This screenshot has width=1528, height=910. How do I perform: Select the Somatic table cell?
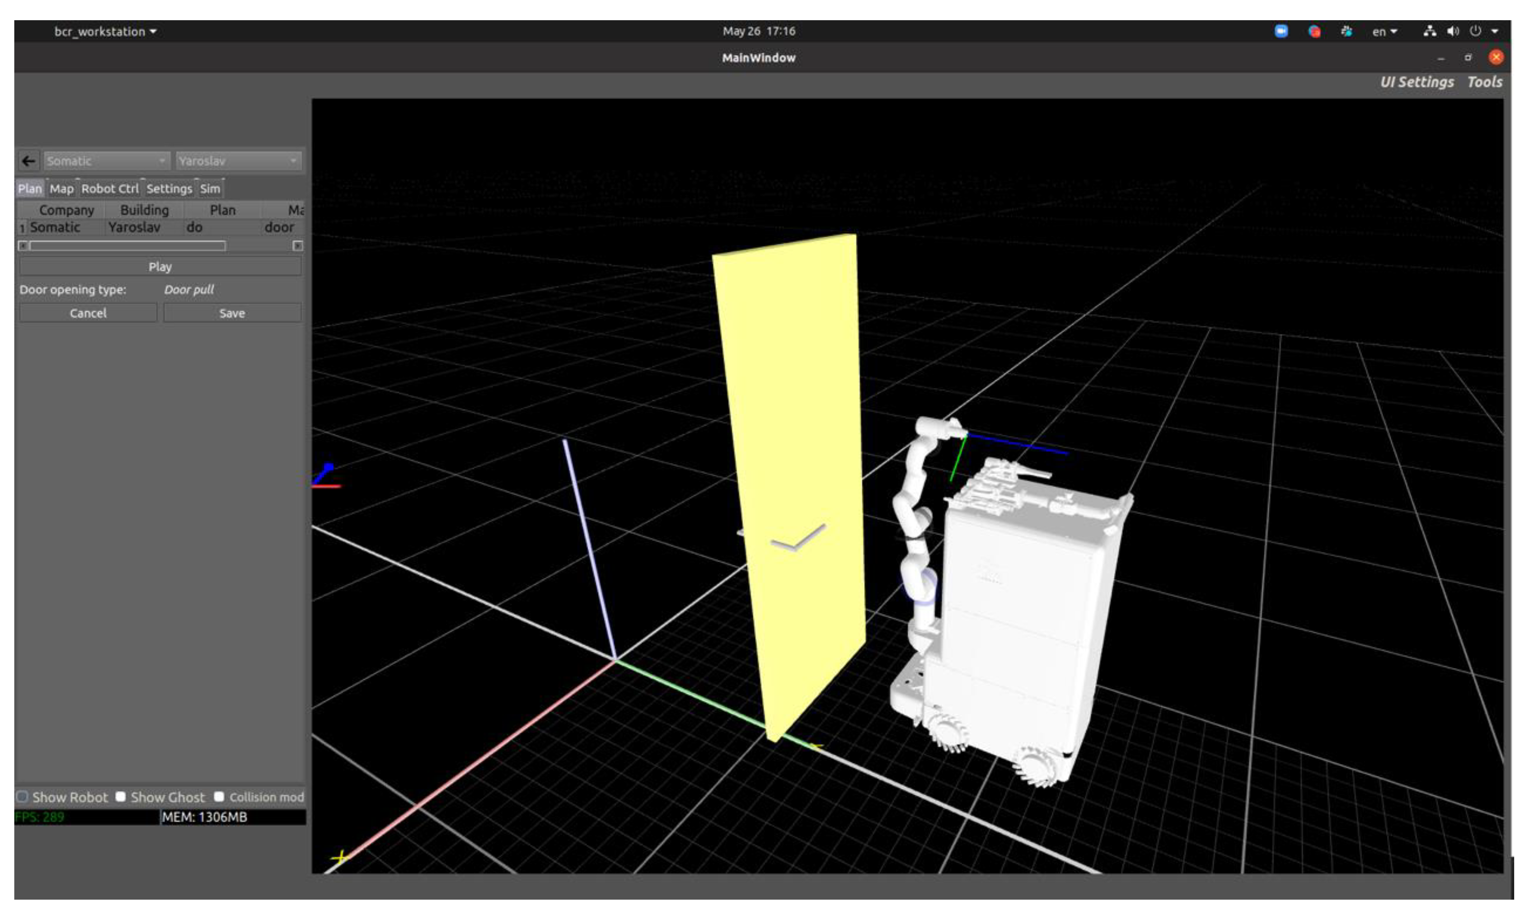point(66,228)
